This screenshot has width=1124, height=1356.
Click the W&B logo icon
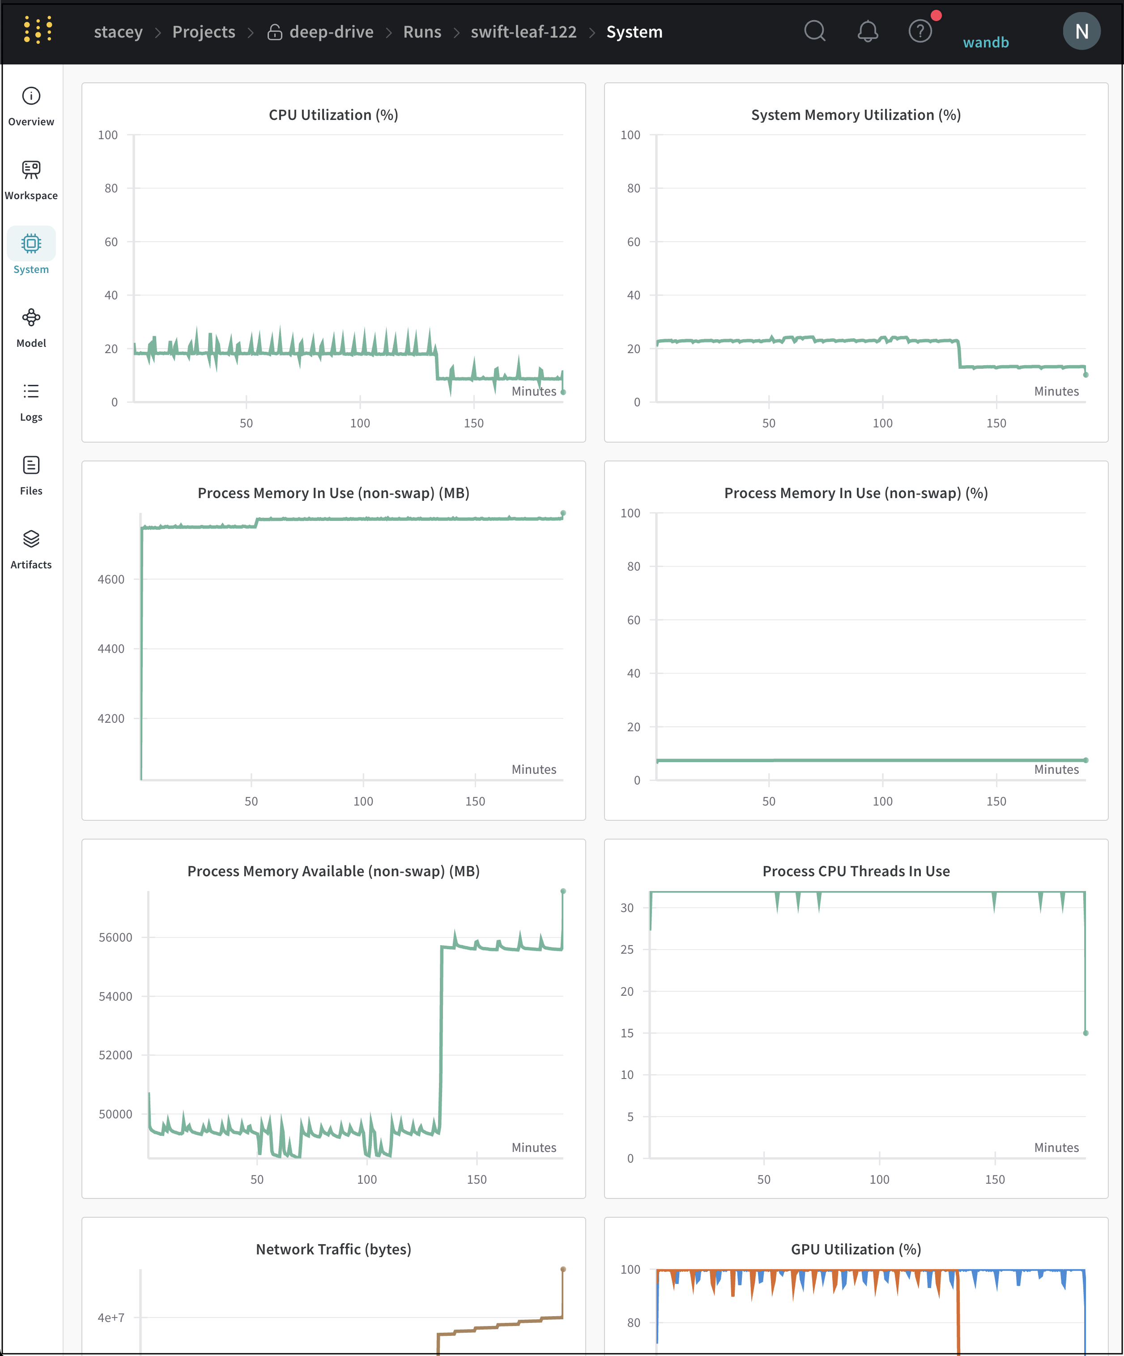tap(38, 30)
